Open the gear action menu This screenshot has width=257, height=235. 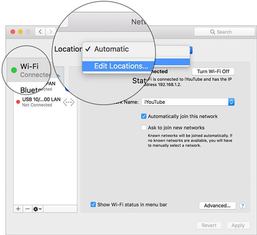coord(37,209)
